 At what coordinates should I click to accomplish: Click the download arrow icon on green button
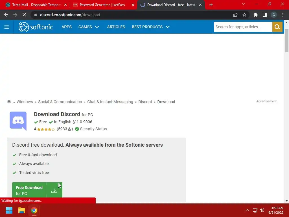[54, 190]
